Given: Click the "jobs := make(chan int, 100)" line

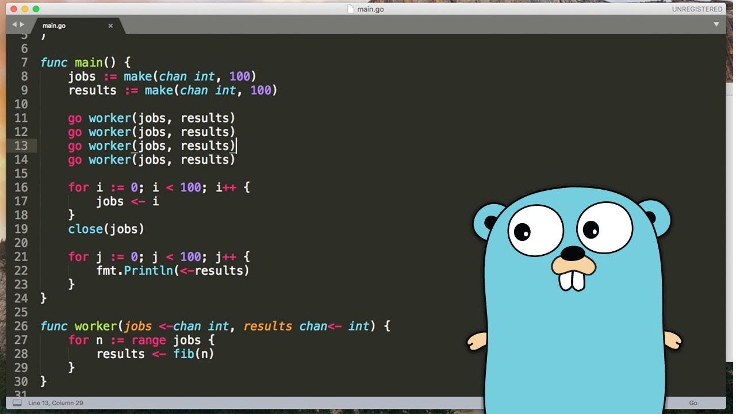Looking at the screenshot, I should pyautogui.click(x=162, y=76).
